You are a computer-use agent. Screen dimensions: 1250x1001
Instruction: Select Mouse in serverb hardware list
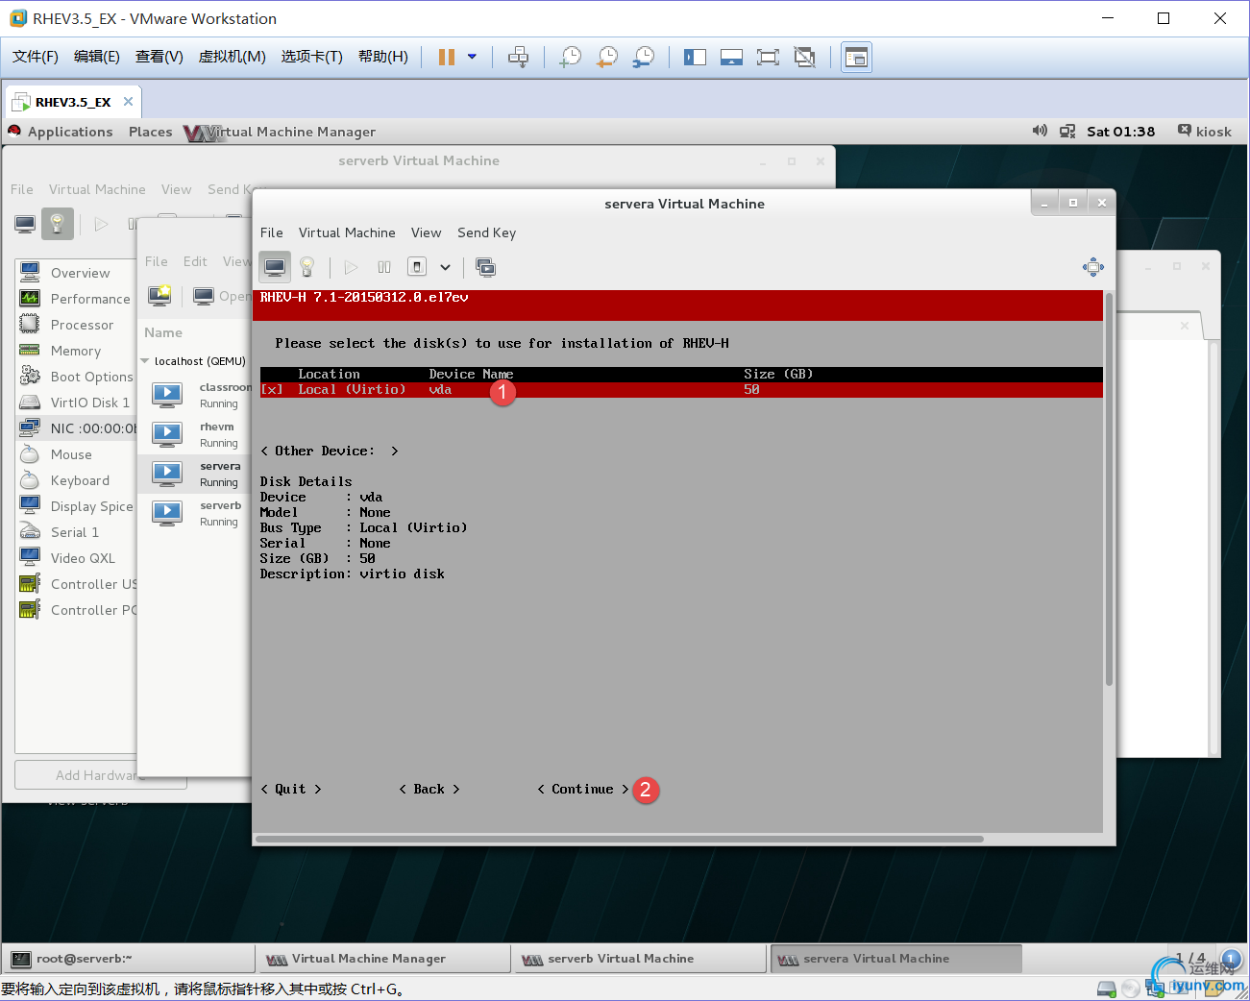[x=77, y=454]
